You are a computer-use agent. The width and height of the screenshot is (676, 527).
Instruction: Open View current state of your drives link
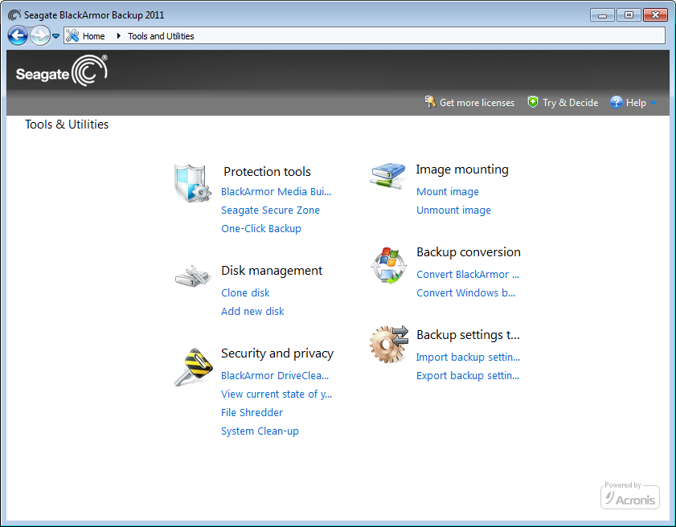(277, 394)
